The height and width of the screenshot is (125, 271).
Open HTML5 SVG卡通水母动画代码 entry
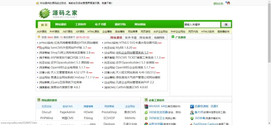tap(138, 43)
